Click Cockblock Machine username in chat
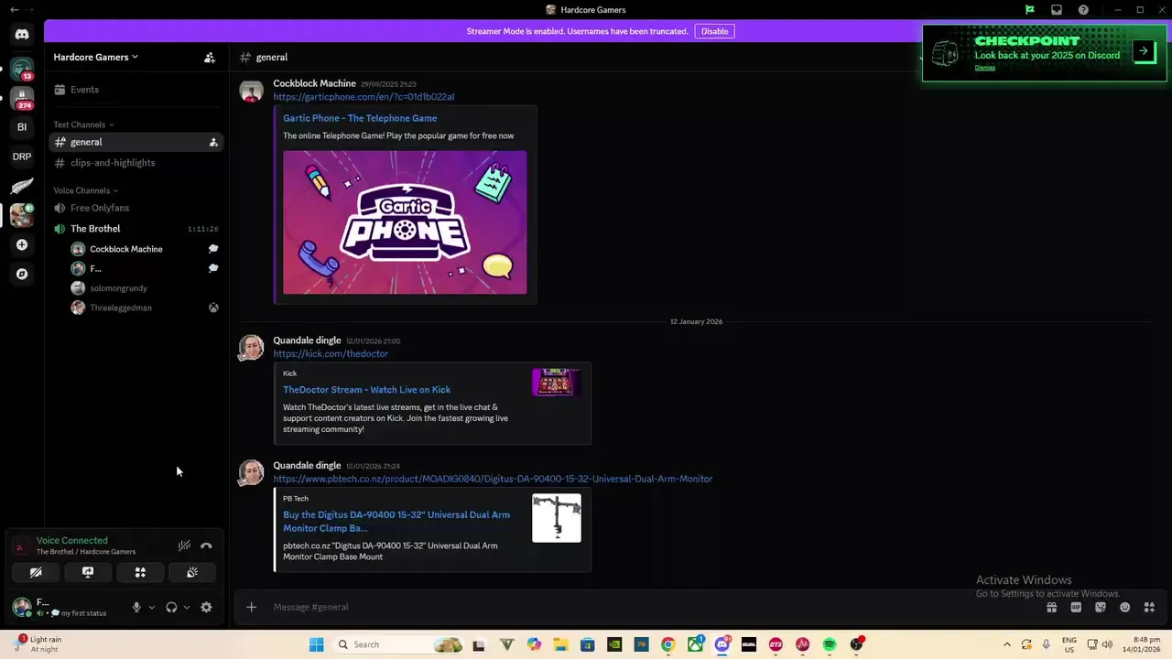 click(x=314, y=83)
